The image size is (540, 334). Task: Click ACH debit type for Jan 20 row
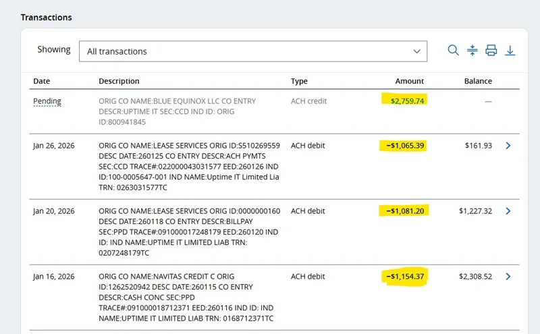click(308, 211)
